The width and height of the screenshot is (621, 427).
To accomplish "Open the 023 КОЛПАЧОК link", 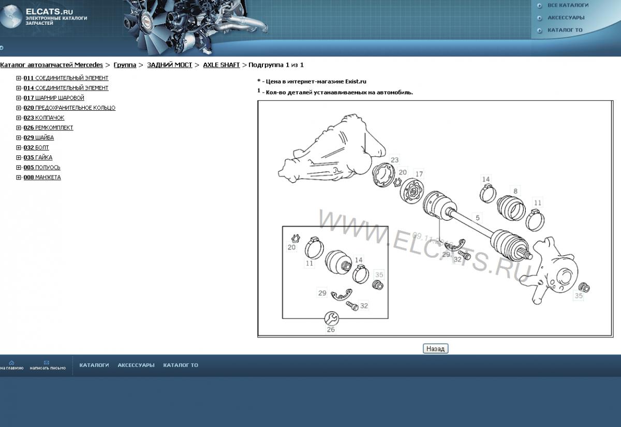I will tap(44, 118).
